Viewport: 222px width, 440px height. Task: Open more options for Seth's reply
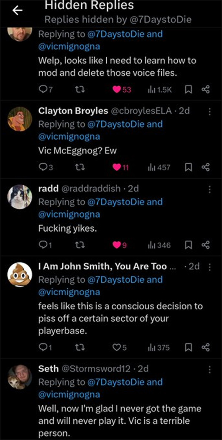pos(209,369)
